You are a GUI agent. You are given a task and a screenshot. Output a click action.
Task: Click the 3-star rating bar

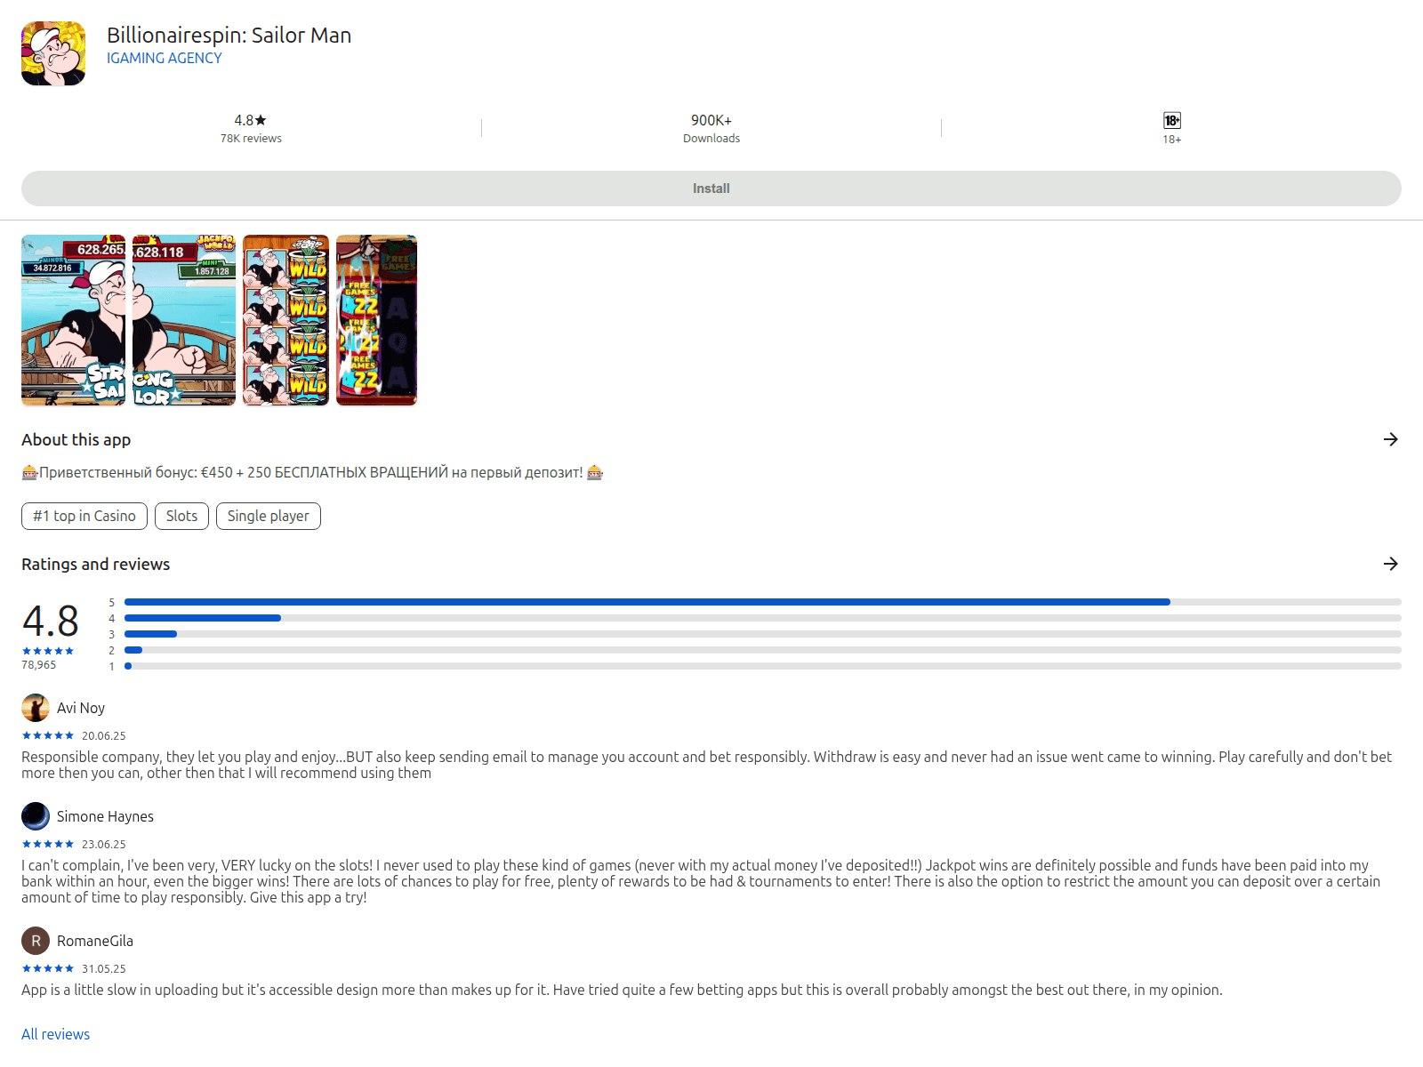(763, 634)
